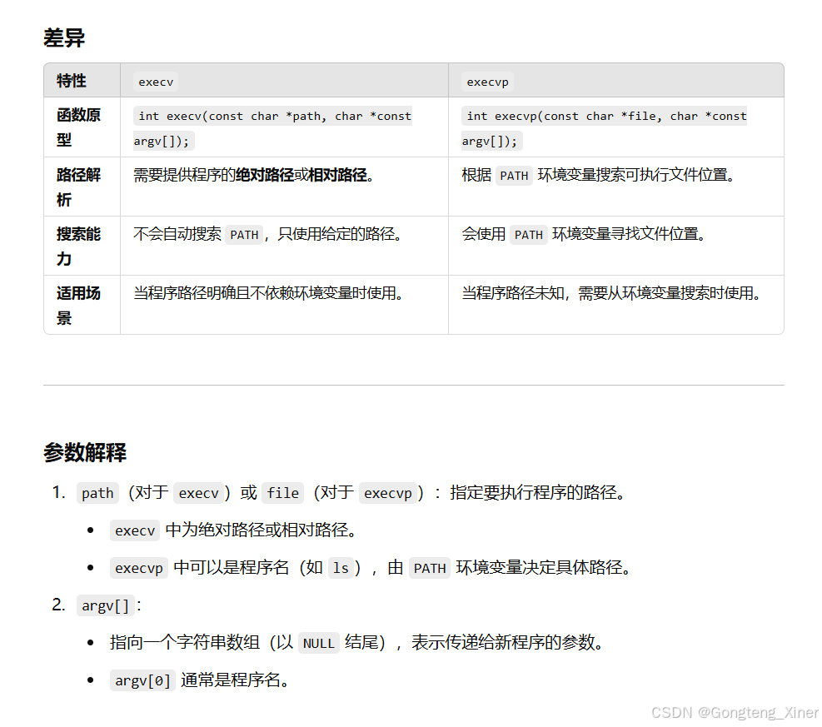Click the inline code "ls" in the execvp bullet

point(341,568)
